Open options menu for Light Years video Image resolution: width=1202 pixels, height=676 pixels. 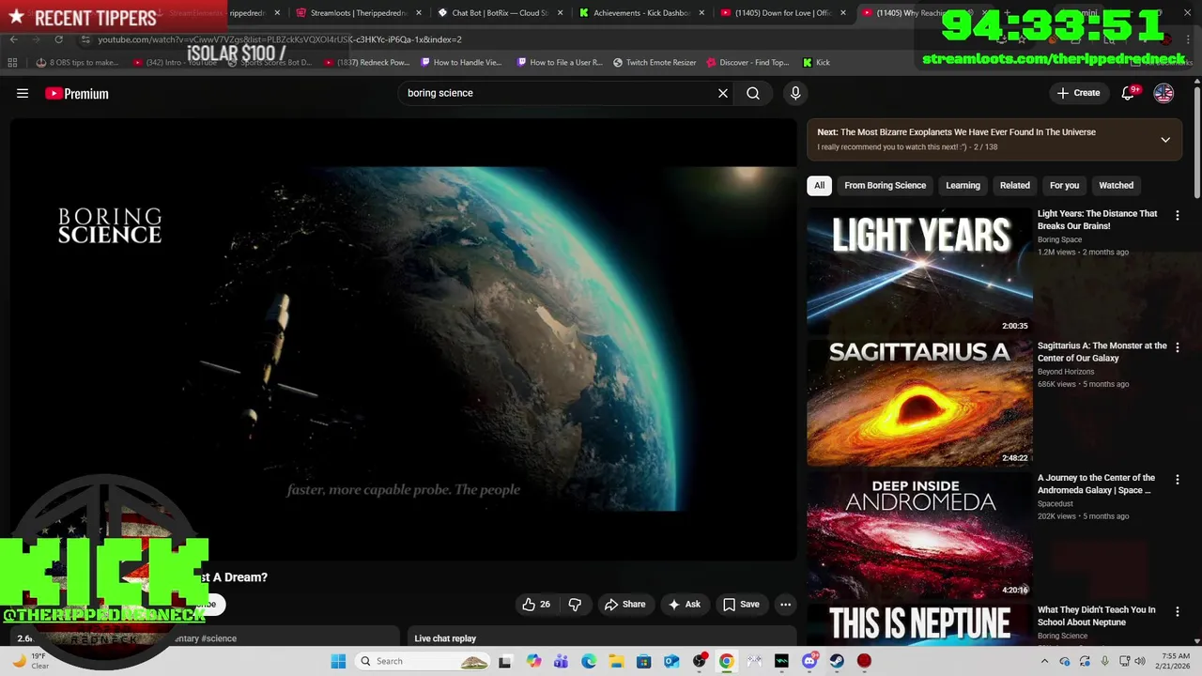pyautogui.click(x=1177, y=215)
